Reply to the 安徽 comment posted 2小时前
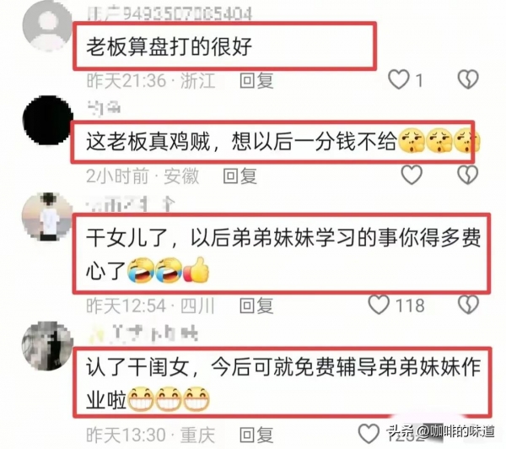Viewport: 506px width, 449px height. (x=240, y=176)
